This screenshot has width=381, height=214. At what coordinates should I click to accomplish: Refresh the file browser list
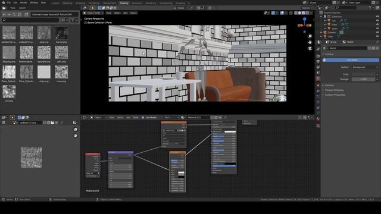(x=20, y=14)
